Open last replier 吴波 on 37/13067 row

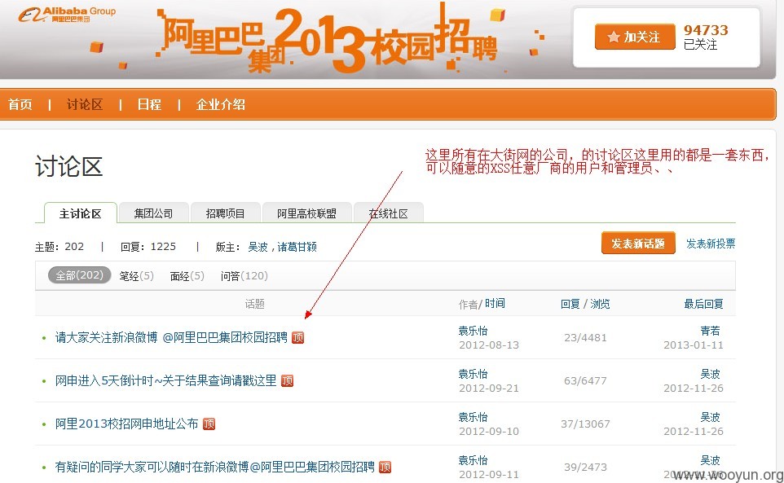710,416
